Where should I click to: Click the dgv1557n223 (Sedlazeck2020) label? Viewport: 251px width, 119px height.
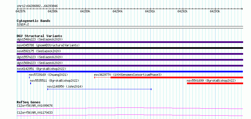(x=40, y=57)
